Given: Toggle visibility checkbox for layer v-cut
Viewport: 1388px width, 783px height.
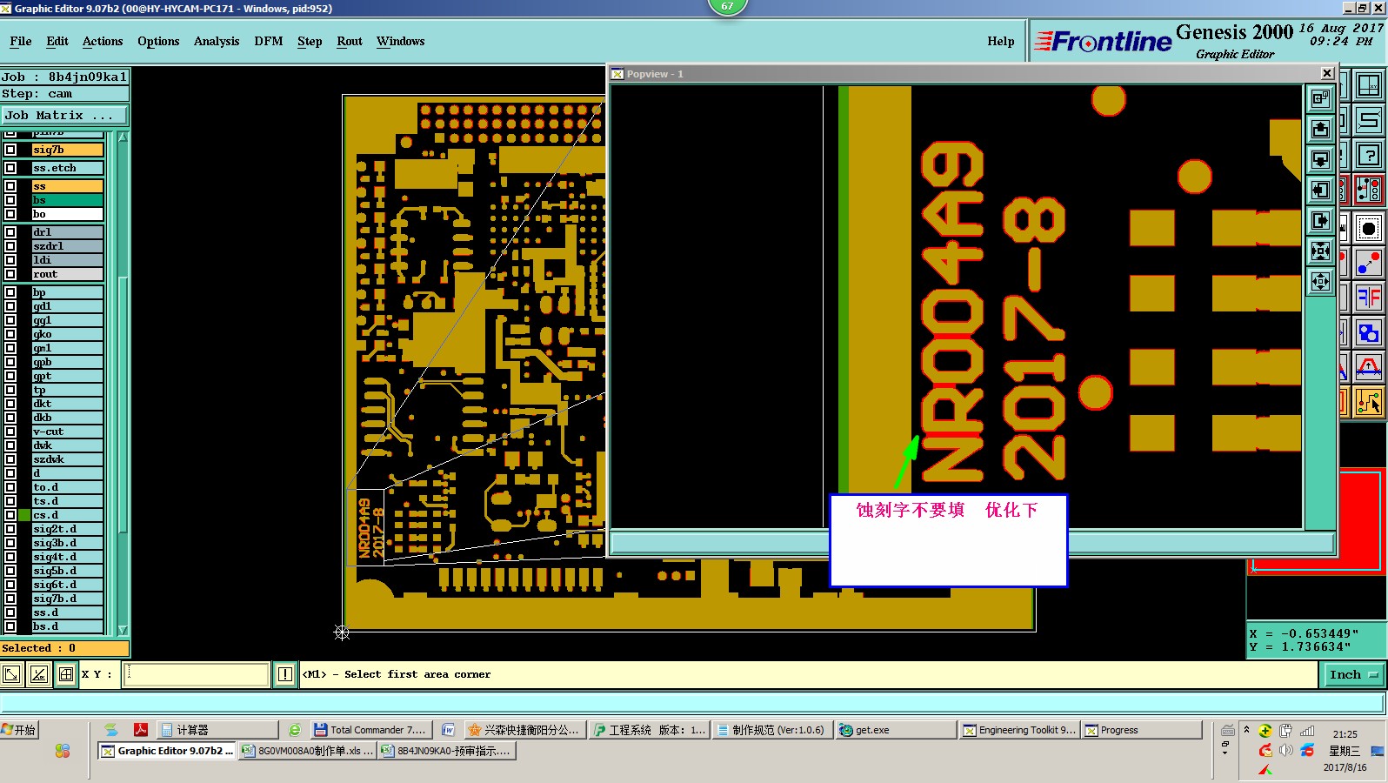Looking at the screenshot, I should 10,432.
